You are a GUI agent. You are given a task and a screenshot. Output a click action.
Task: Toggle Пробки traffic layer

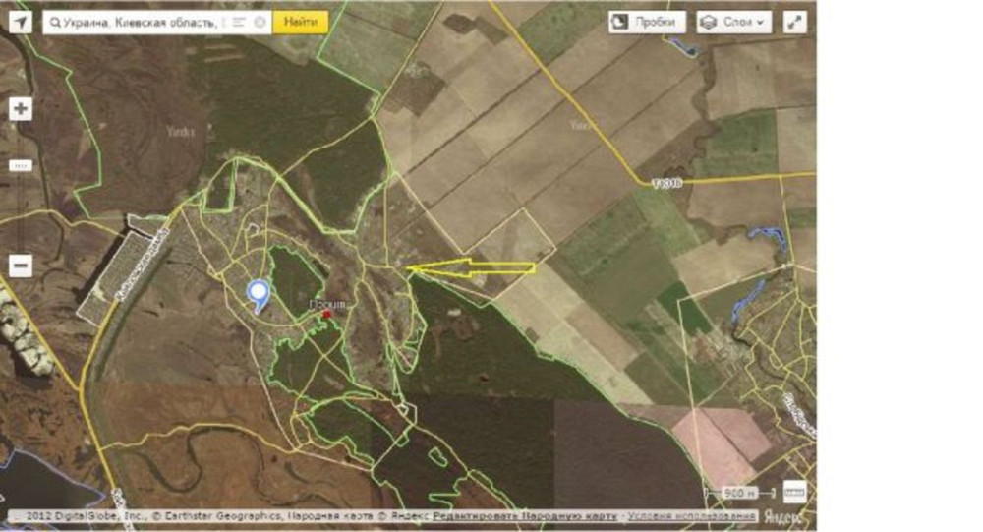[x=647, y=22]
